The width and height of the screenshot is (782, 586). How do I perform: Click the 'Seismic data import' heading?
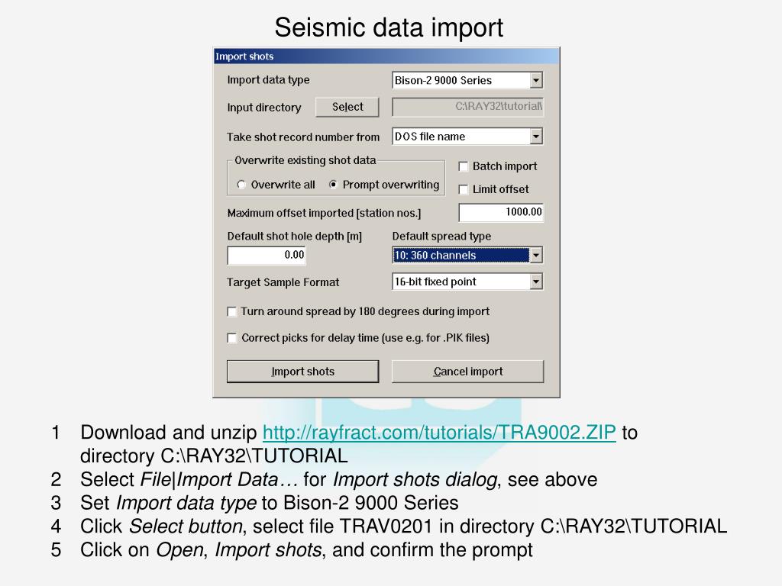tap(389, 27)
